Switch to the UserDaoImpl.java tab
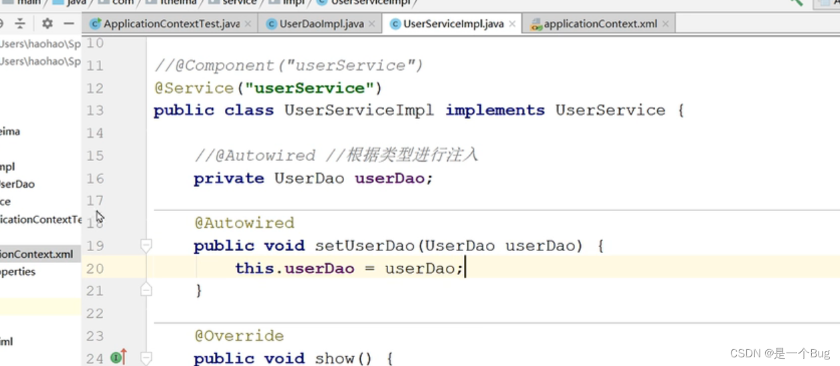 click(x=321, y=24)
